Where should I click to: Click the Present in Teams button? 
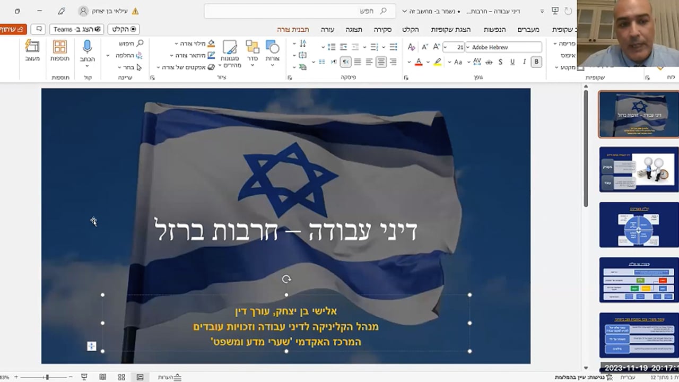[77, 29]
